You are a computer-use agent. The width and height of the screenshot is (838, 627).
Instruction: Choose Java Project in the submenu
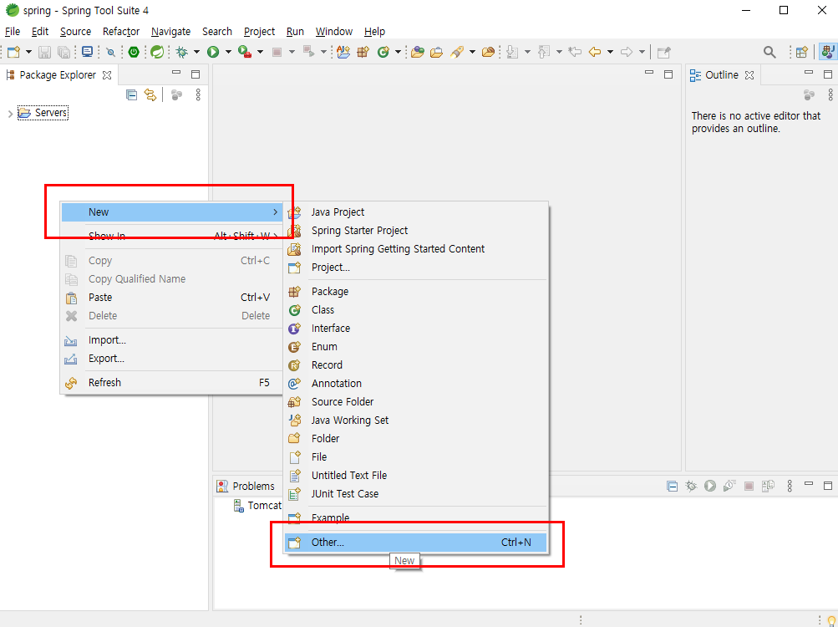click(415, 212)
